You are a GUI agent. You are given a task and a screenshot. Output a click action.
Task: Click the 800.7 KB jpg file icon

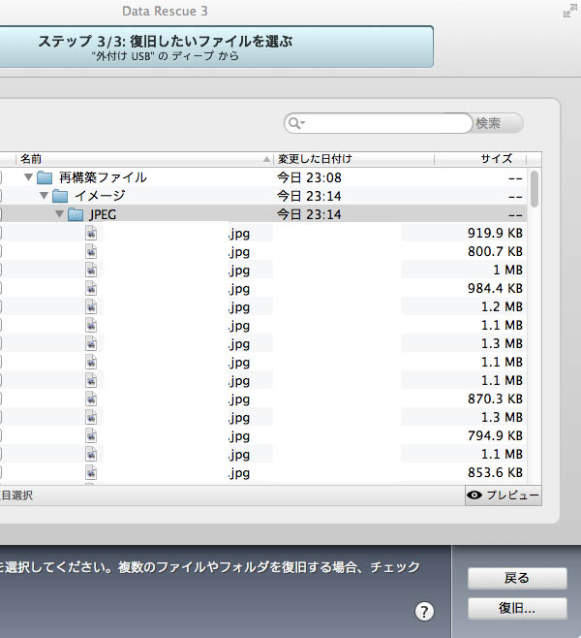coord(91,252)
